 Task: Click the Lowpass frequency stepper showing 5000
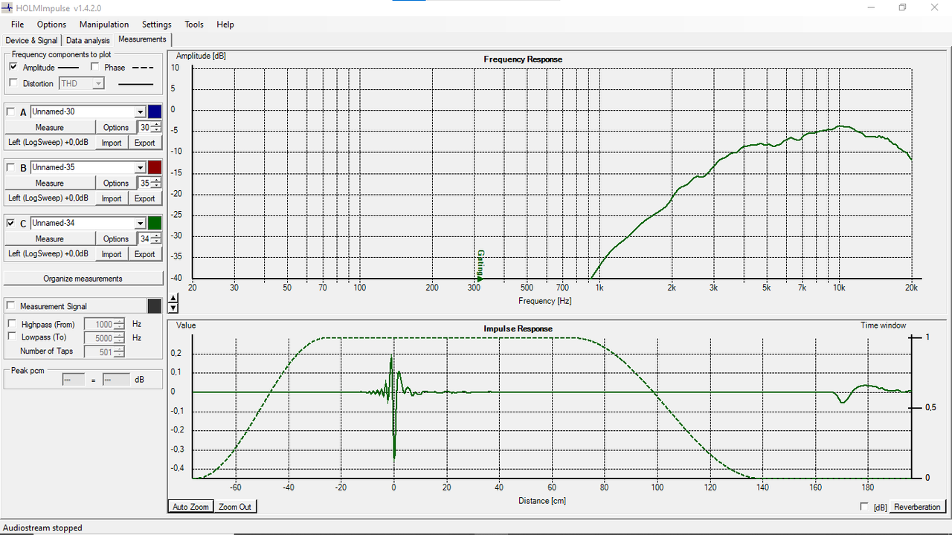(x=105, y=337)
